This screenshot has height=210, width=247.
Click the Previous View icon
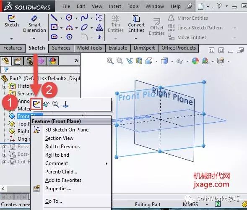[130, 61]
